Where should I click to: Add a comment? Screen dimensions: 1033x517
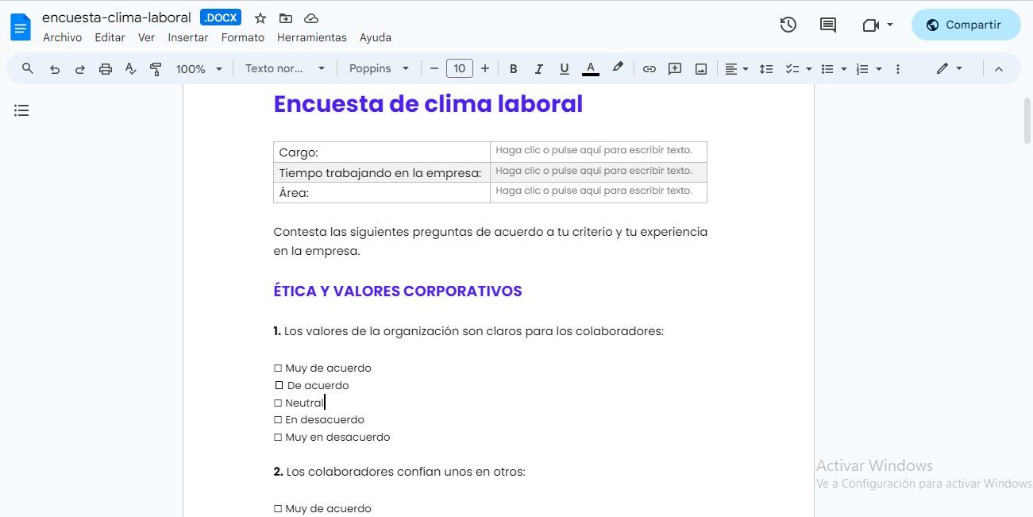point(674,68)
